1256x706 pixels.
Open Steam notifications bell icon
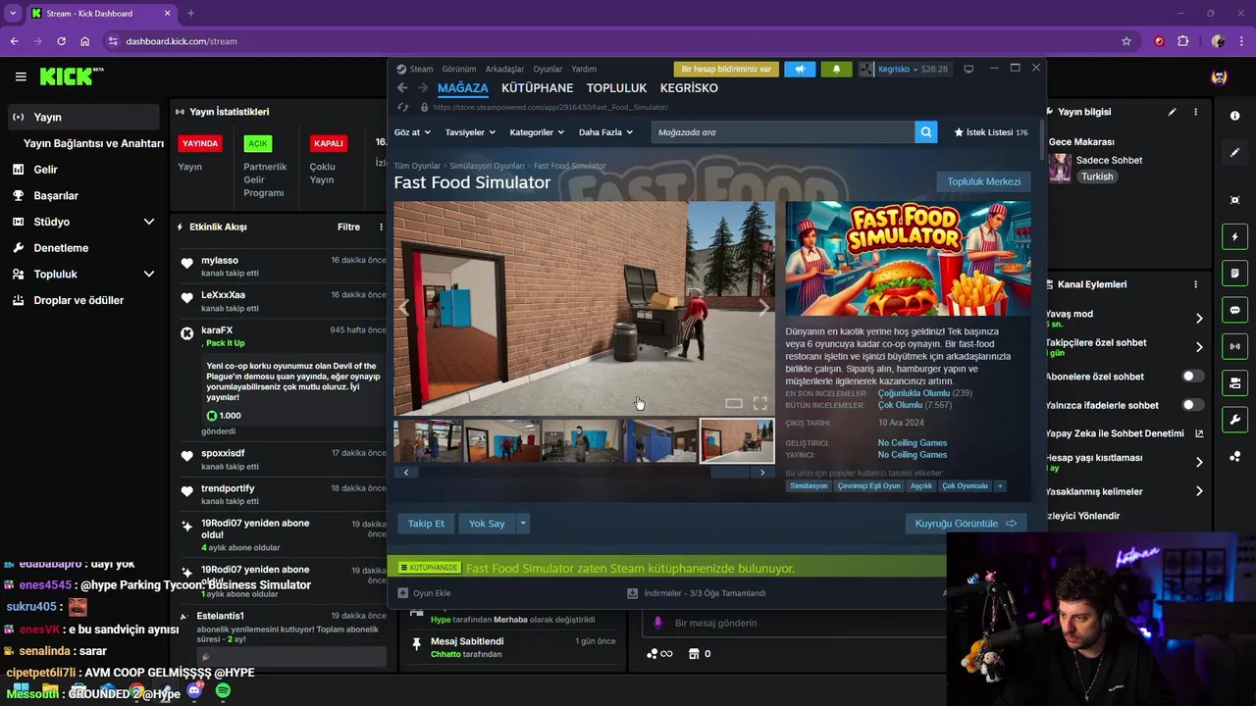[x=836, y=70]
